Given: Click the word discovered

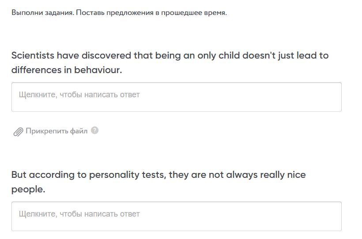Looking at the screenshot, I should [x=106, y=56].
